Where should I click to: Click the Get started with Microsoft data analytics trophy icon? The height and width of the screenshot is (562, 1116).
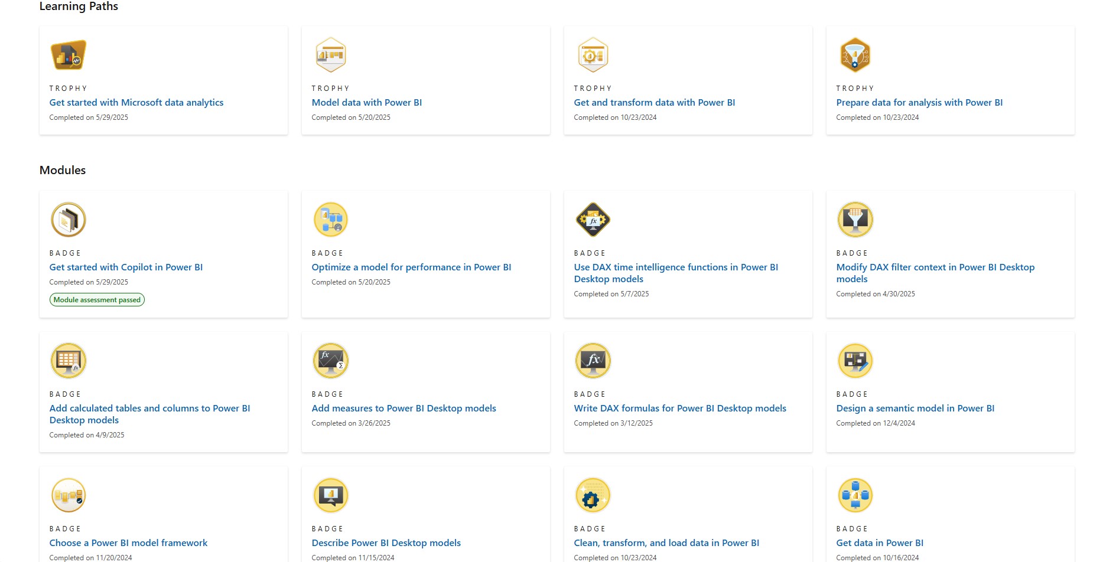69,55
